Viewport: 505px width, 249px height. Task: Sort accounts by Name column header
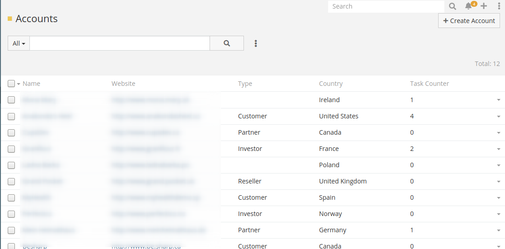pos(31,84)
